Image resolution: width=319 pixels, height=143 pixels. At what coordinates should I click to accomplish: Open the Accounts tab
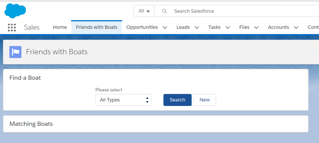point(278,27)
